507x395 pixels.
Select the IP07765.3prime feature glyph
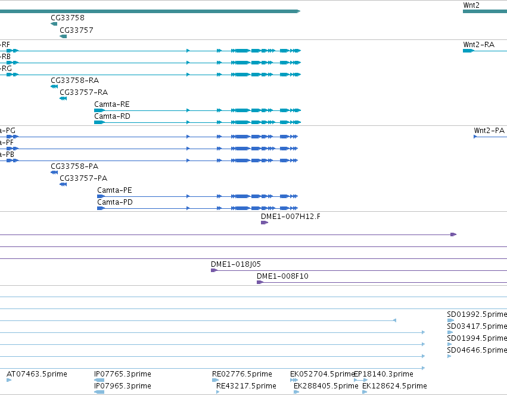coord(99,380)
